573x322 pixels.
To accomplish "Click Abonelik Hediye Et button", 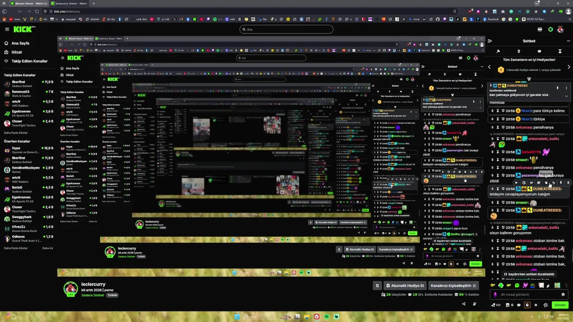I will tap(405, 285).
